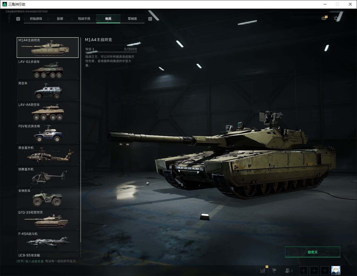This screenshot has height=276, width=357.
Task: Click the first empty squad slot plus
Action: (x=303, y=270)
